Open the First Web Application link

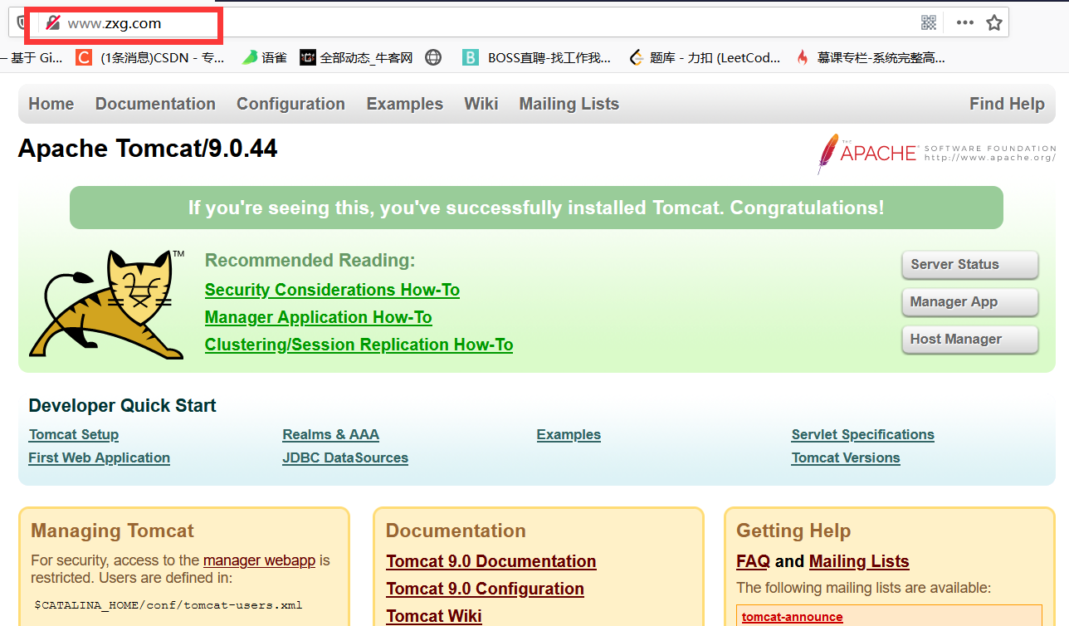99,457
